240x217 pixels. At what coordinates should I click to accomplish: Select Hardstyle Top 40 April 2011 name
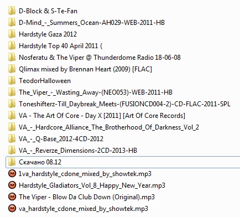point(60,46)
